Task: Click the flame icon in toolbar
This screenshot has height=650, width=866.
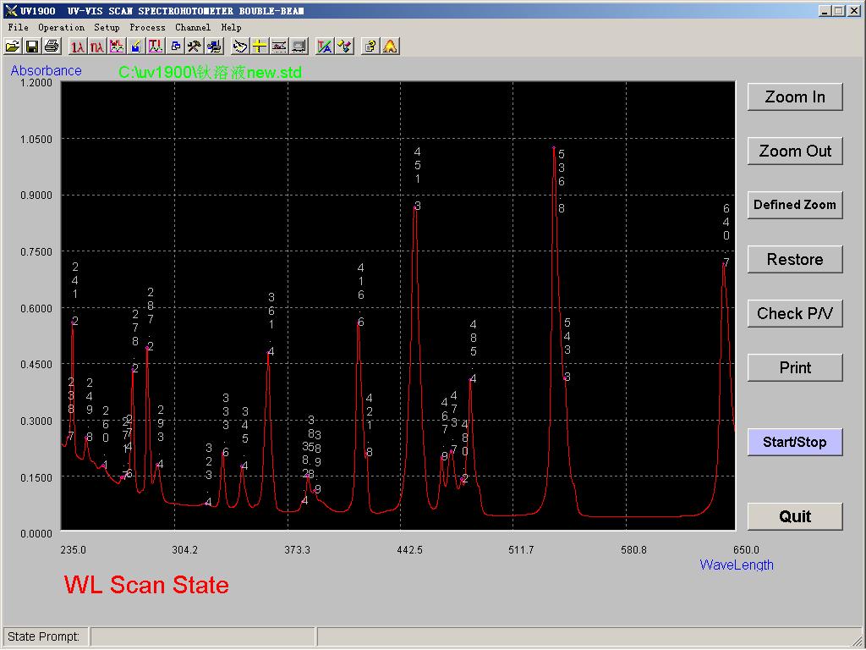Action: point(390,46)
